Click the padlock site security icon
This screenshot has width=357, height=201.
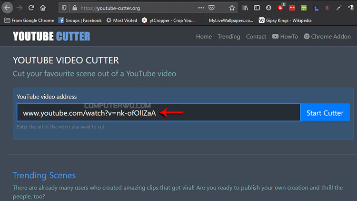point(75,8)
